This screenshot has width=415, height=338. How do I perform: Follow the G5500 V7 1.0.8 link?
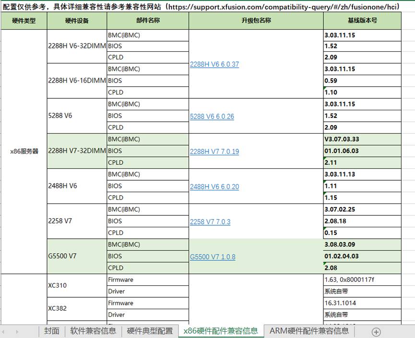(x=213, y=257)
